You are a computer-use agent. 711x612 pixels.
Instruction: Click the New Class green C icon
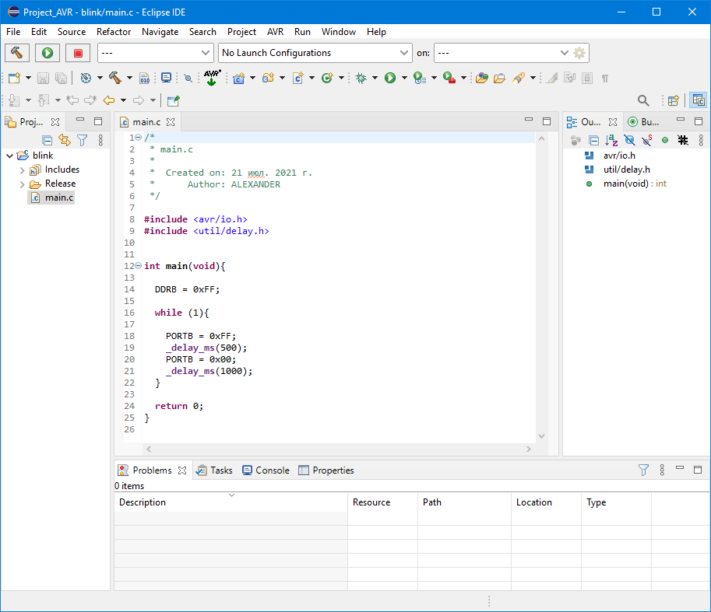327,78
